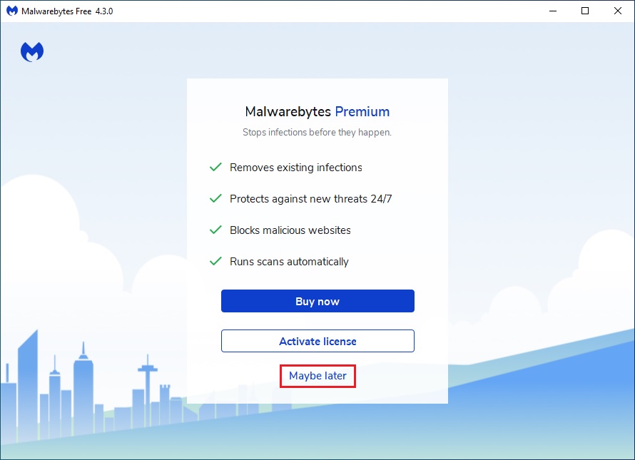Click the word Premium in the heading
This screenshot has height=460, width=635.
pos(363,112)
